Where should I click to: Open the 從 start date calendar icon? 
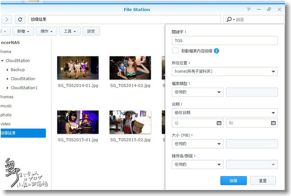[x=219, y=123]
